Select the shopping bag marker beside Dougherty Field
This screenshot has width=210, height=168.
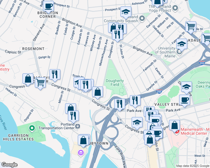click(97, 92)
